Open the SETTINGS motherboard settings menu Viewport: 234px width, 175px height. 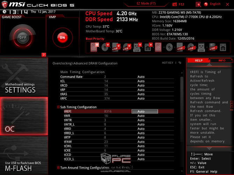24,77
